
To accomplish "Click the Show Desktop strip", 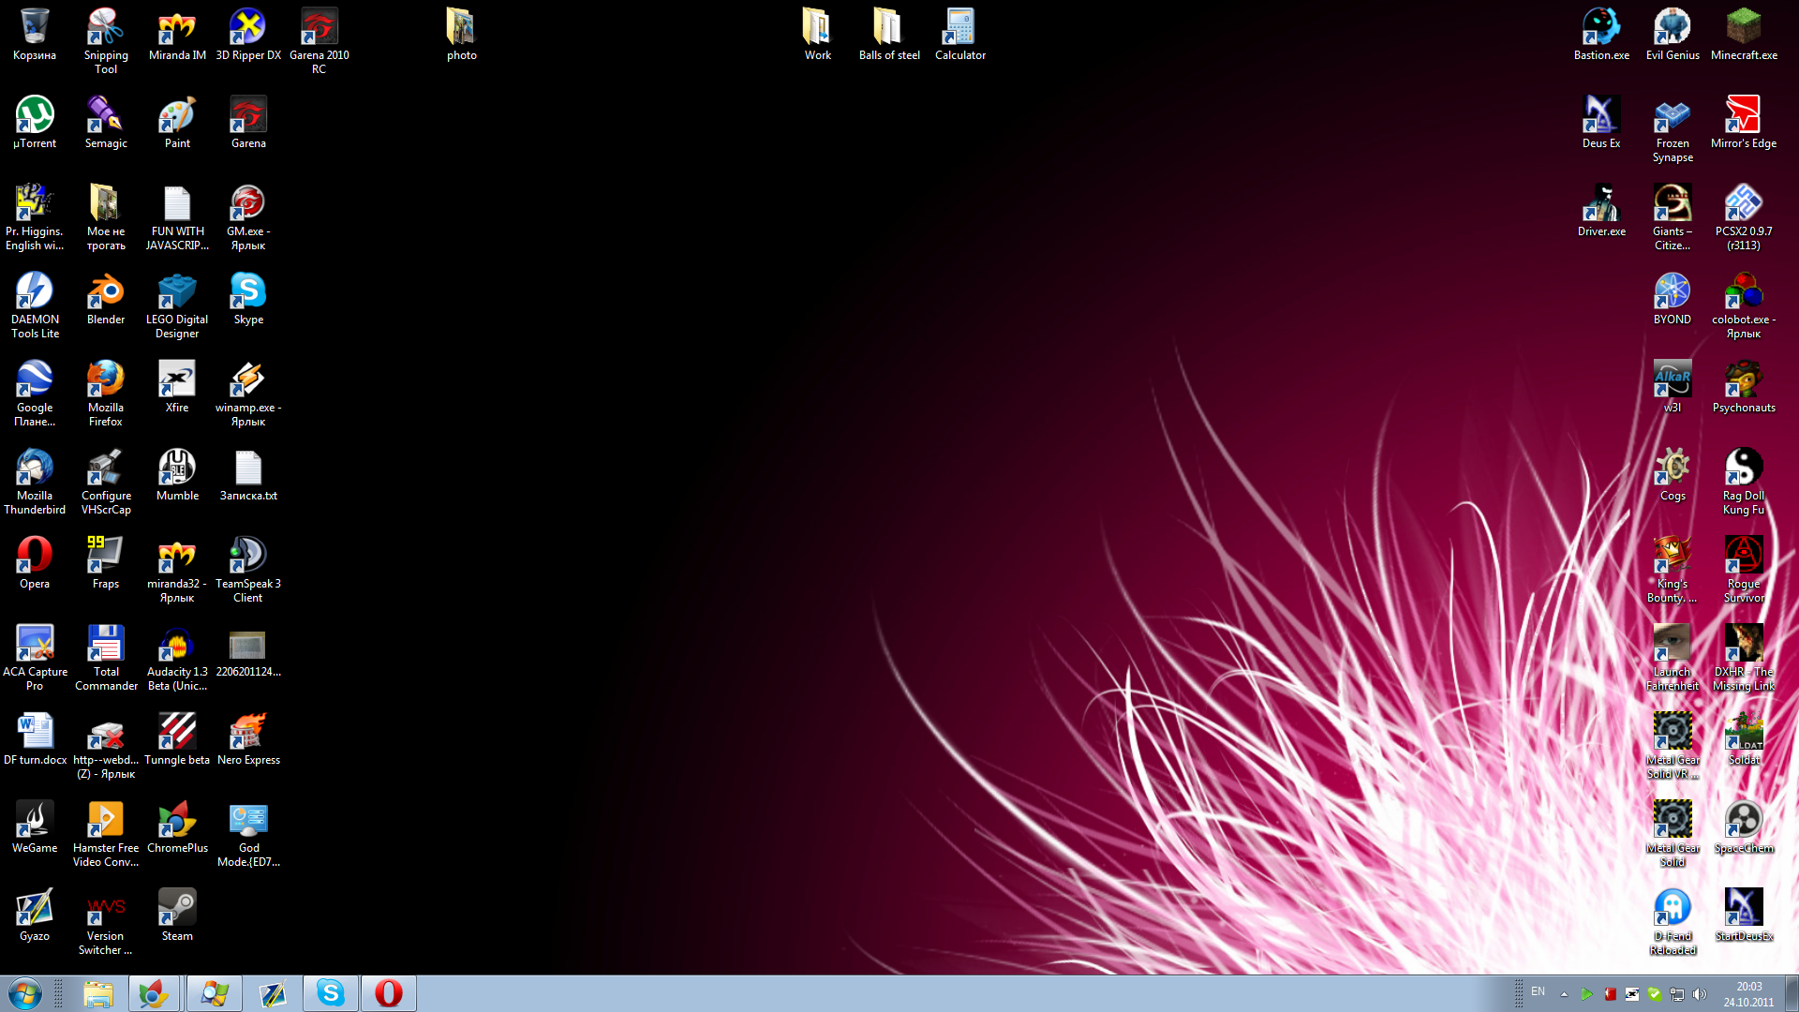I will pos(1792,993).
